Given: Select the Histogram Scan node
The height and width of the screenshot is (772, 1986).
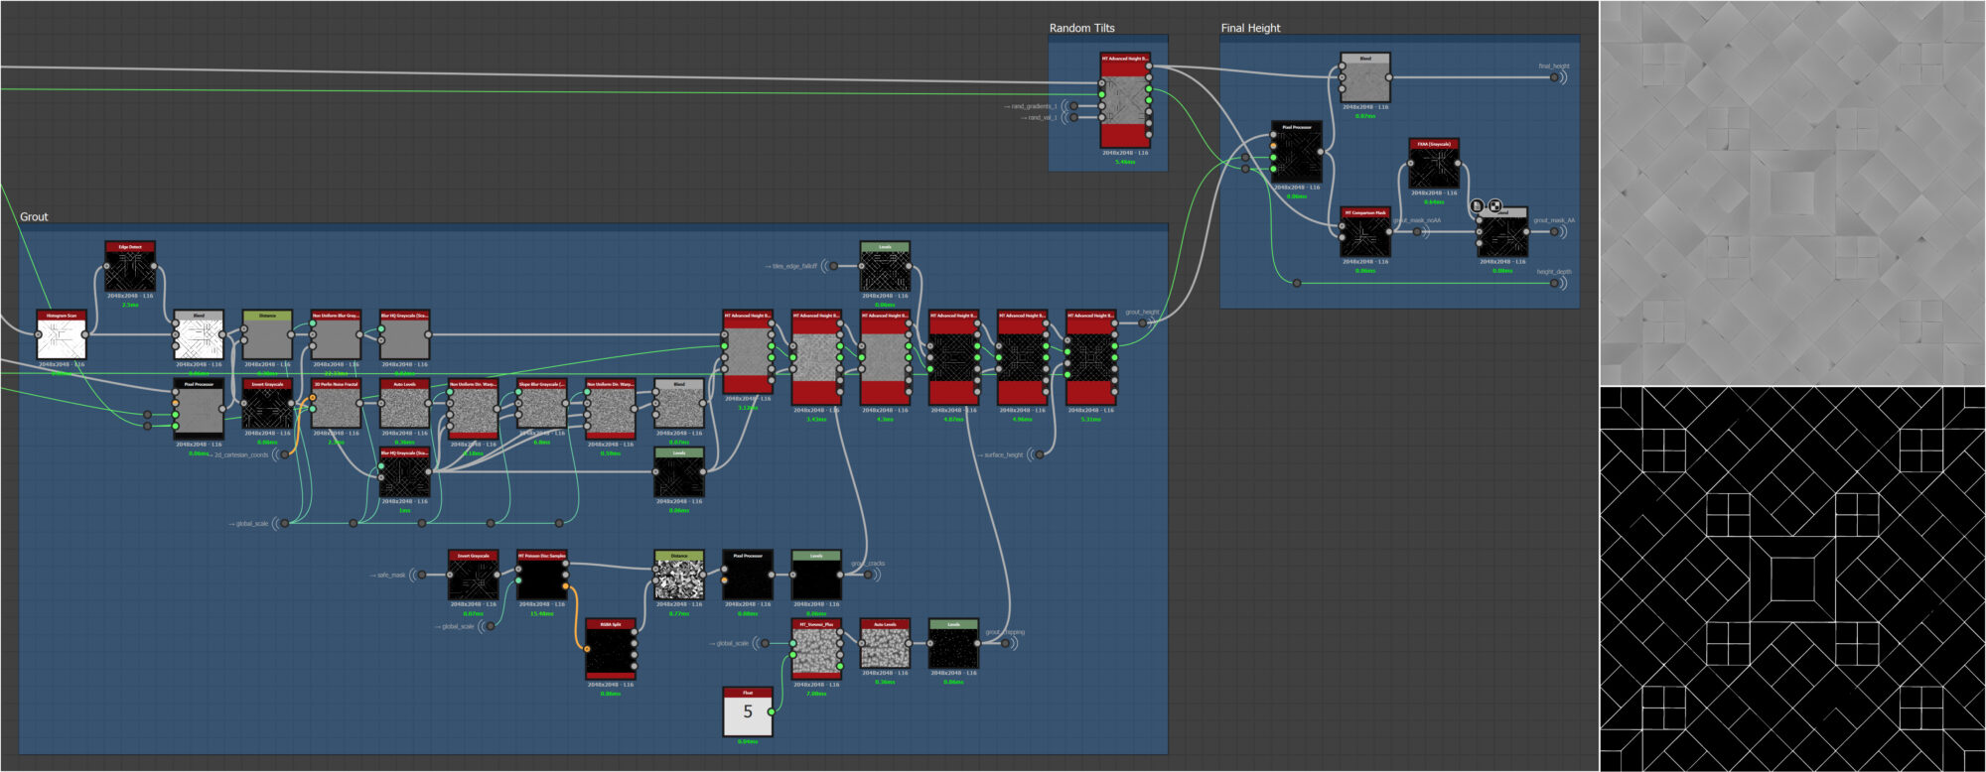Looking at the screenshot, I should pyautogui.click(x=62, y=336).
